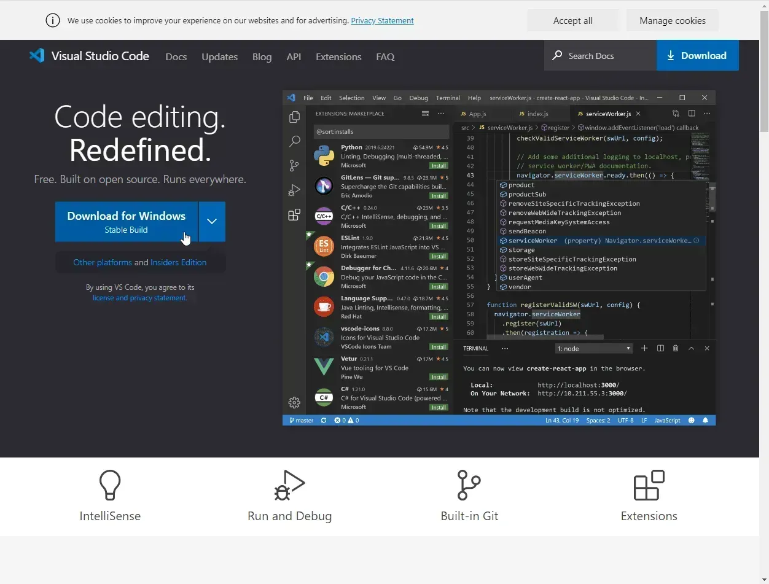Open the 1: node terminal dropdown
Screen dimensions: 769x584
tap(593, 348)
